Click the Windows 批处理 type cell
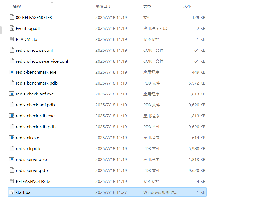This screenshot has height=205, width=278. [x=160, y=192]
